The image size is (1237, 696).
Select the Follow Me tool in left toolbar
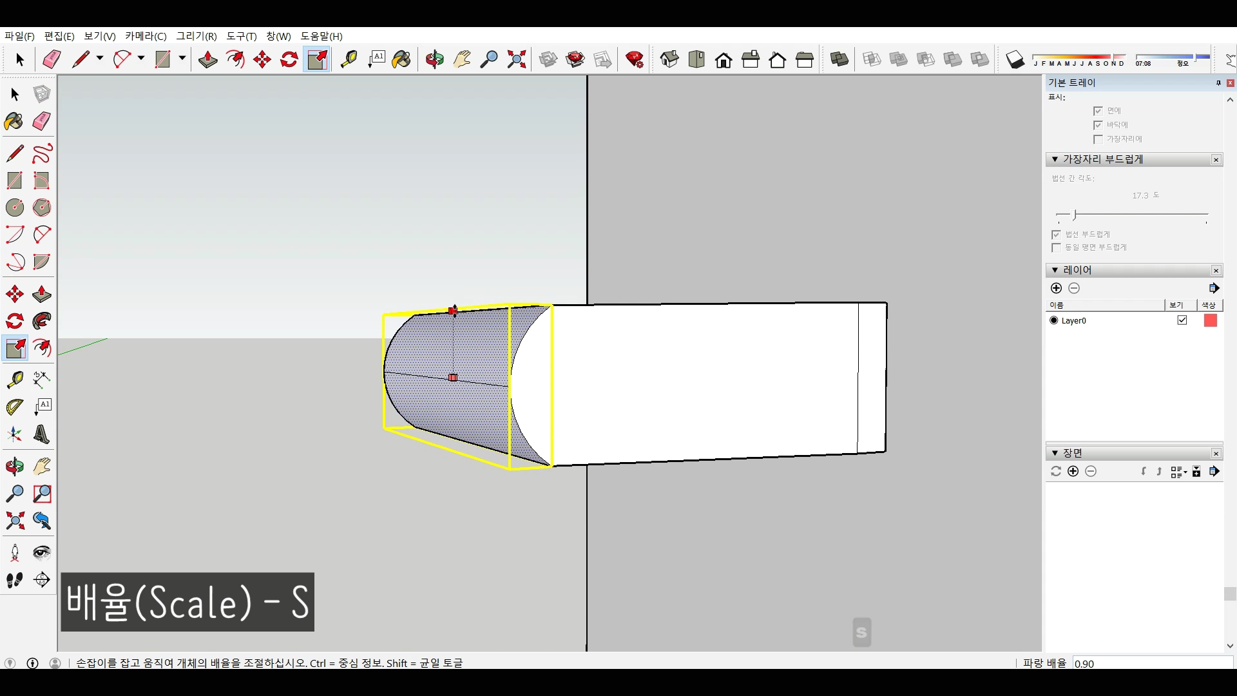[42, 321]
